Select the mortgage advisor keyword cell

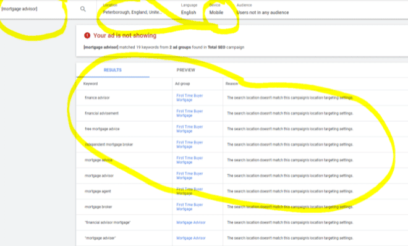[99, 176]
